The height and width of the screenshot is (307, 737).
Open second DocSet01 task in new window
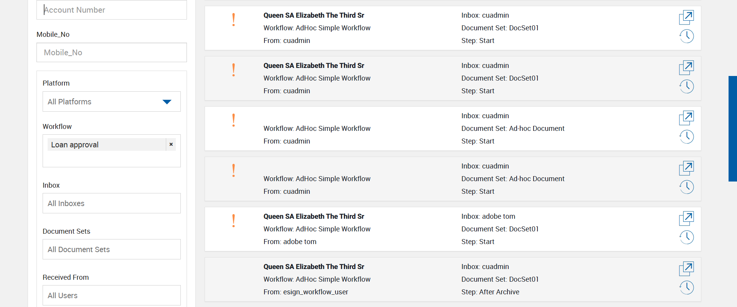(686, 67)
